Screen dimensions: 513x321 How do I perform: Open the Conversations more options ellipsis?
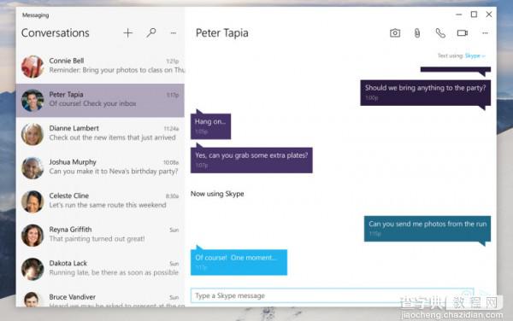click(174, 33)
